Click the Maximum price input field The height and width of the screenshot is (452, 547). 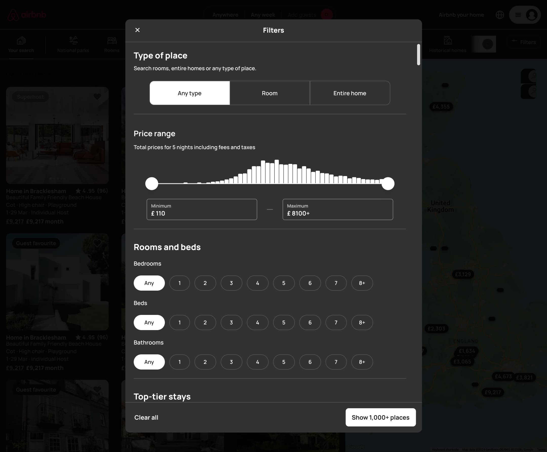point(338,209)
